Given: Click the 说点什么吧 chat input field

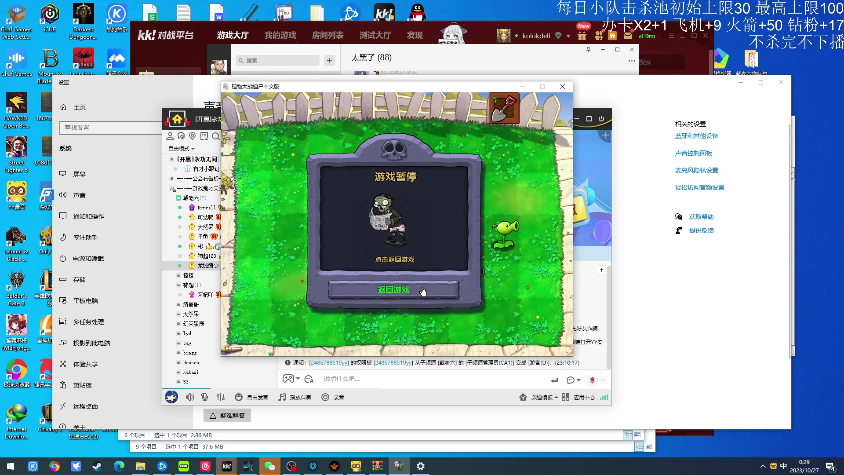Looking at the screenshot, I should (x=433, y=379).
